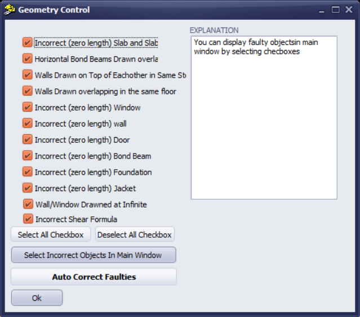The height and width of the screenshot is (317, 360).
Task: Toggle Incorrect Shear Formula checkbox
Action: coord(28,219)
